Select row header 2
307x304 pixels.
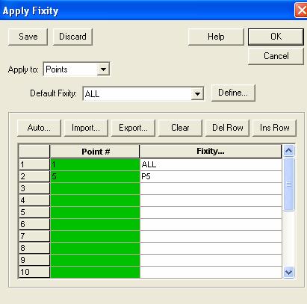34,176
